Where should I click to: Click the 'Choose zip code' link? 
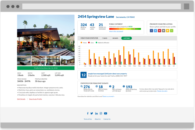pos(162,91)
